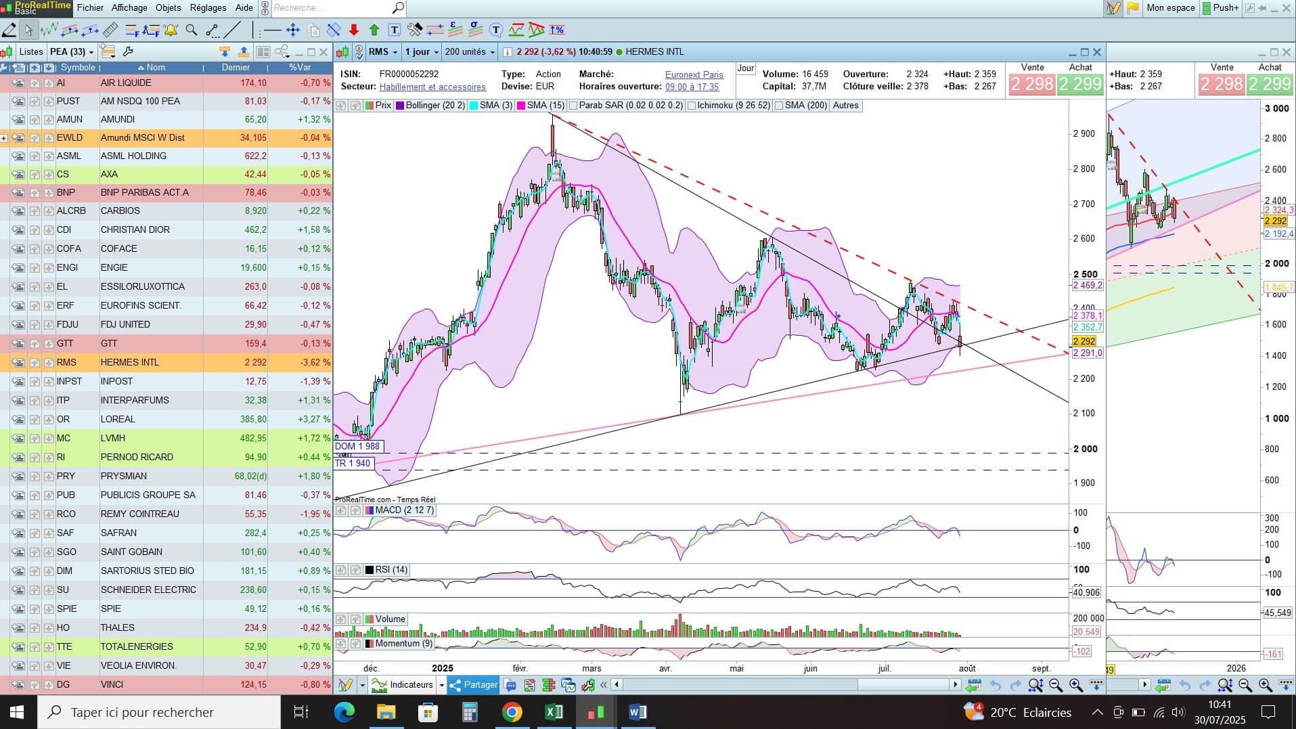Screen dimensions: 1296x729
Task: Enable the Parab SAR indicator checkbox
Action: (x=573, y=106)
